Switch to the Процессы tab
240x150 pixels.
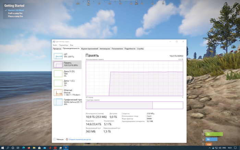[x=57, y=49]
